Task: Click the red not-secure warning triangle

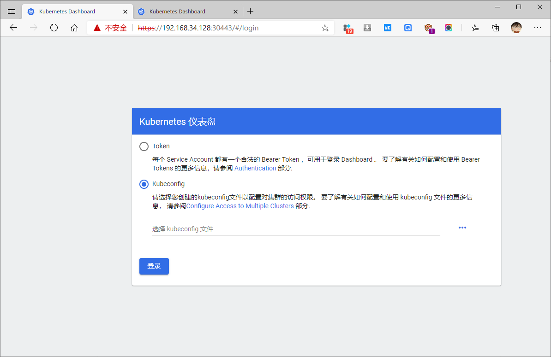Action: [x=97, y=28]
